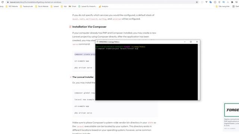
Task: Click the round extension icon beside Translate
Action: tap(215, 2)
